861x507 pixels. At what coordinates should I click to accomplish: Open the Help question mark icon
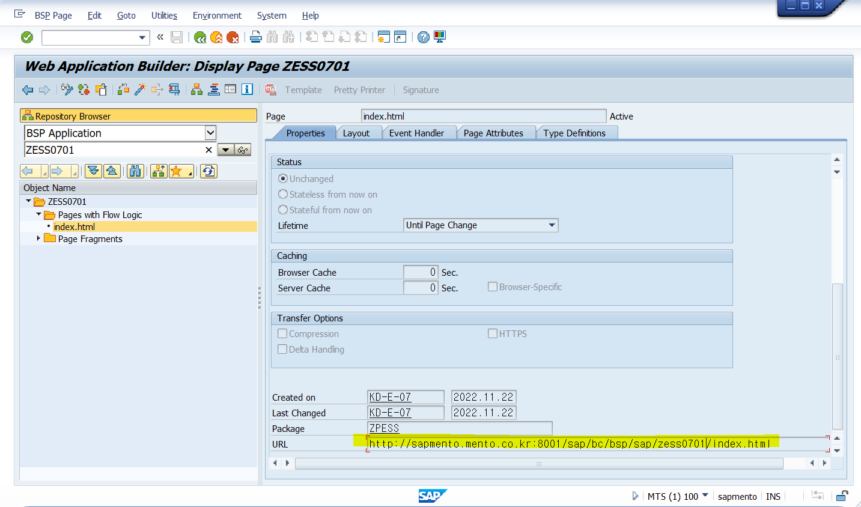pos(424,37)
